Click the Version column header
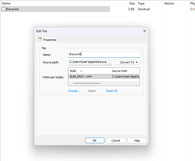The width and height of the screenshot is (195, 161). (175, 3)
